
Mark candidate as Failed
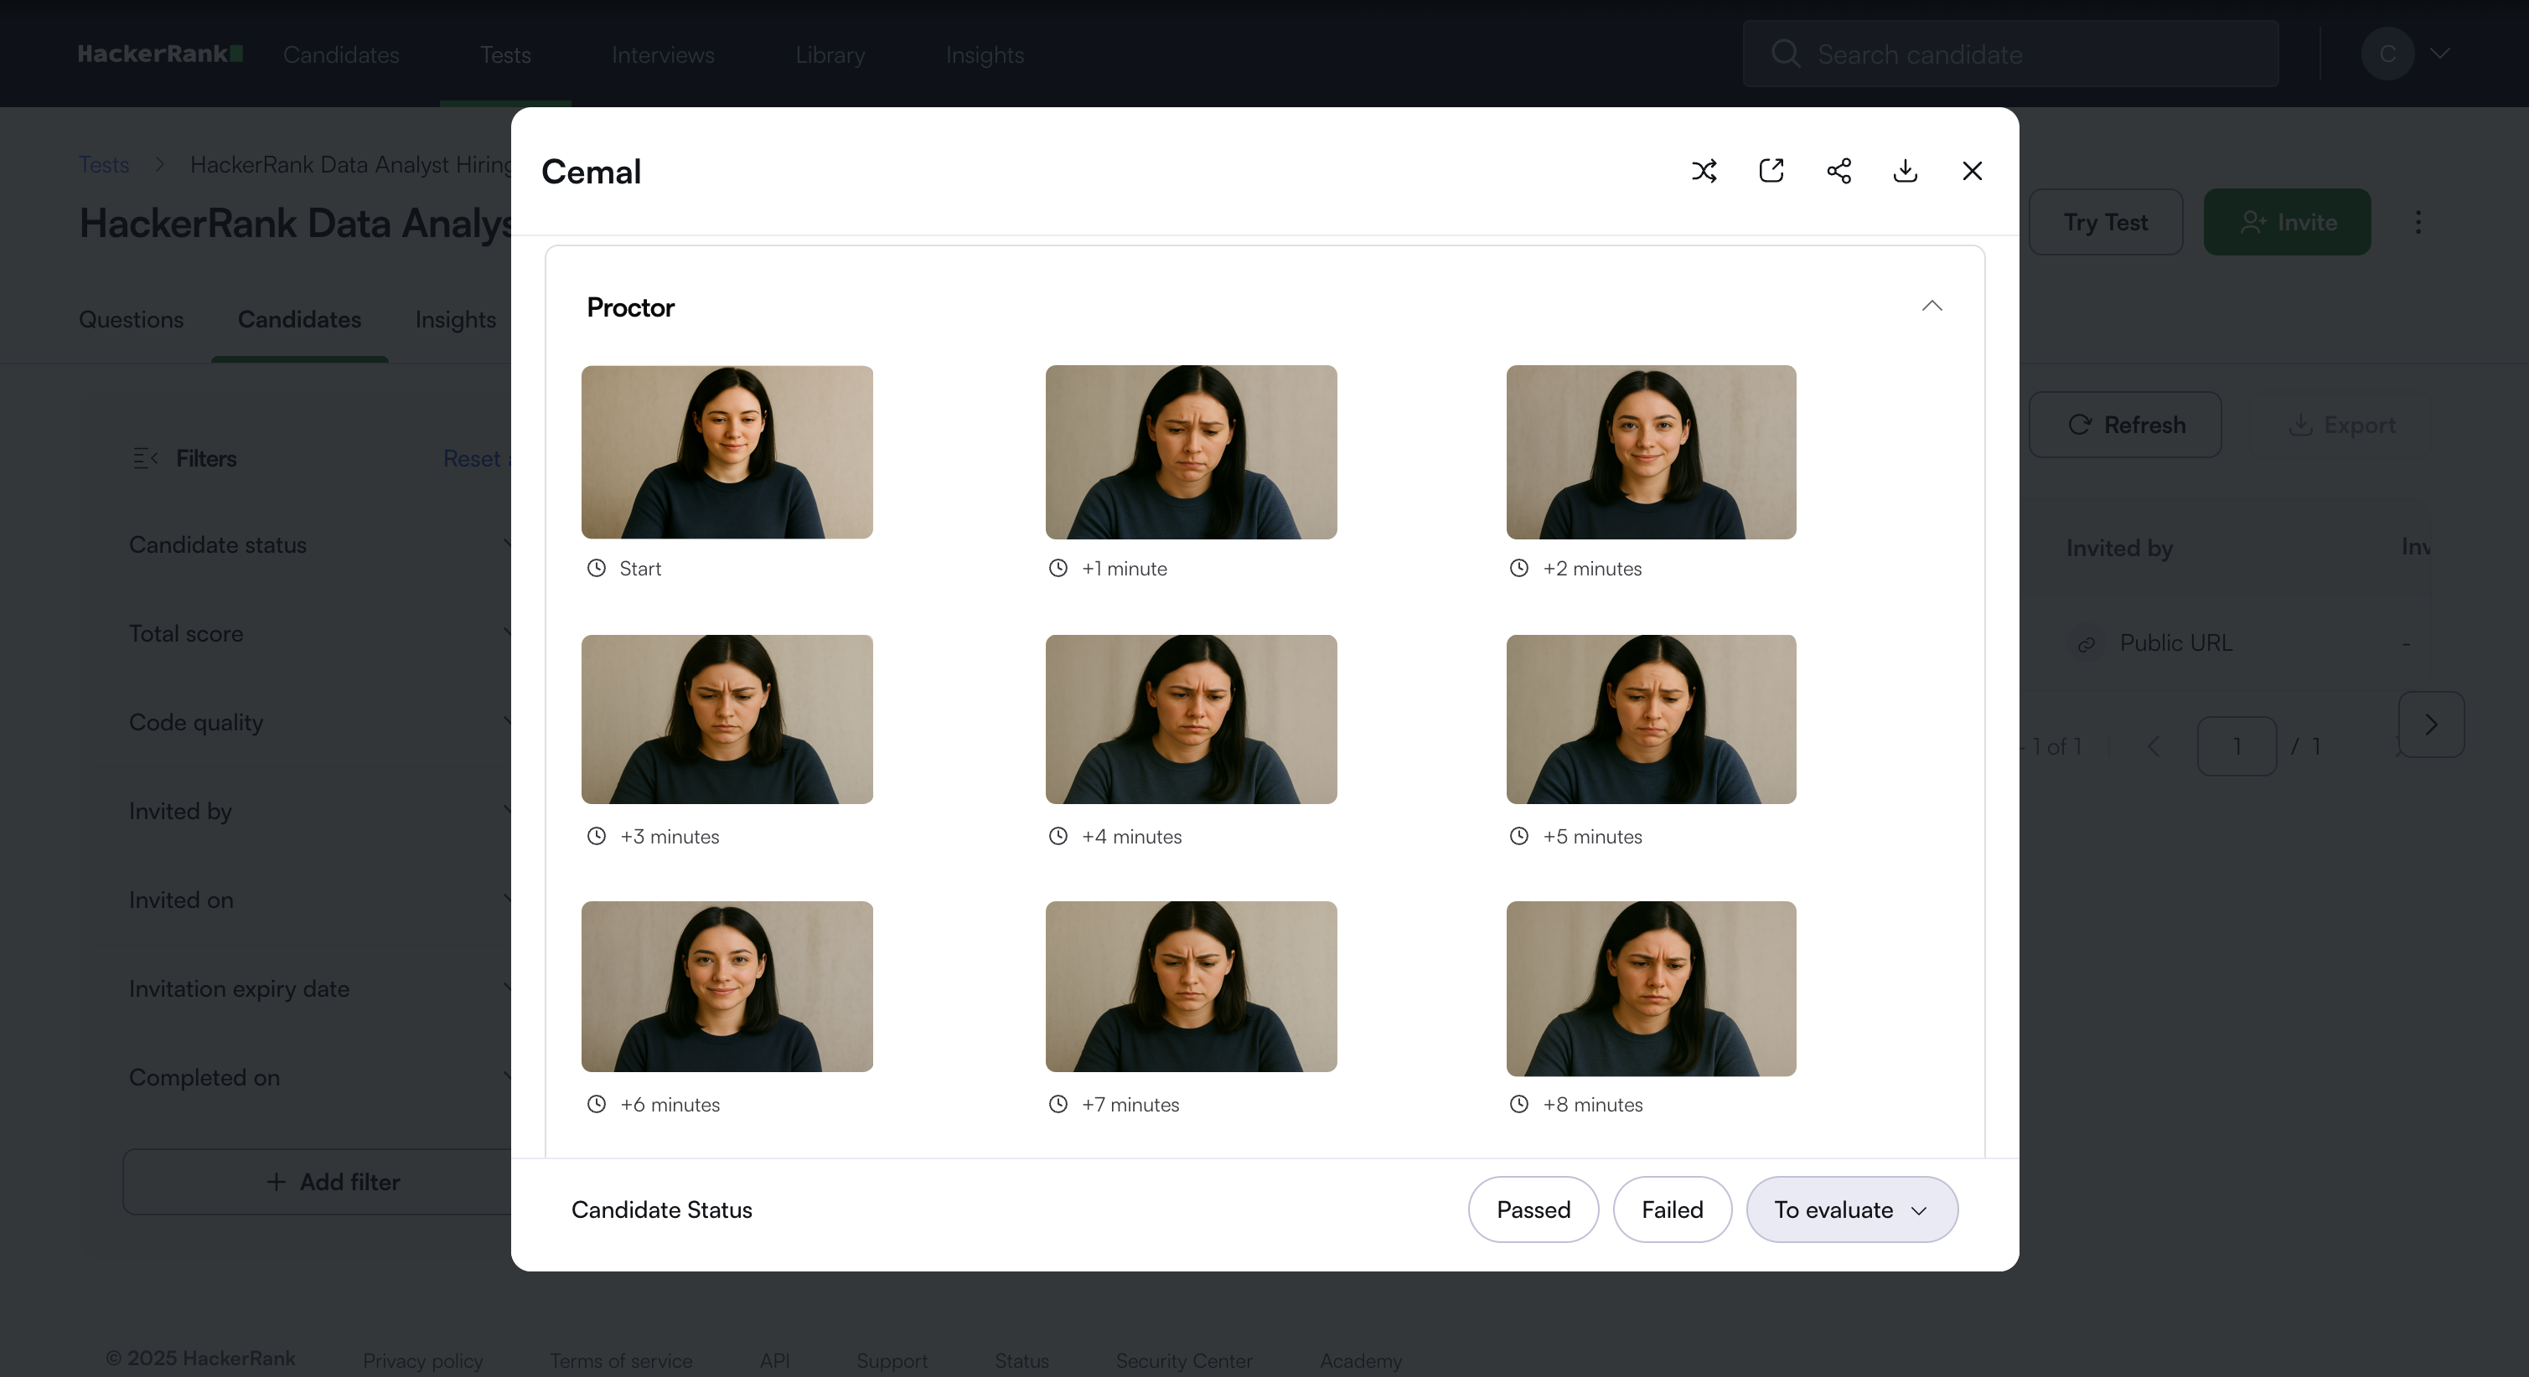1672,1209
